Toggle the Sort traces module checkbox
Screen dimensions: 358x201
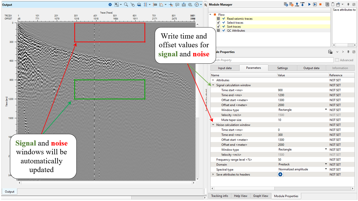[218, 27]
